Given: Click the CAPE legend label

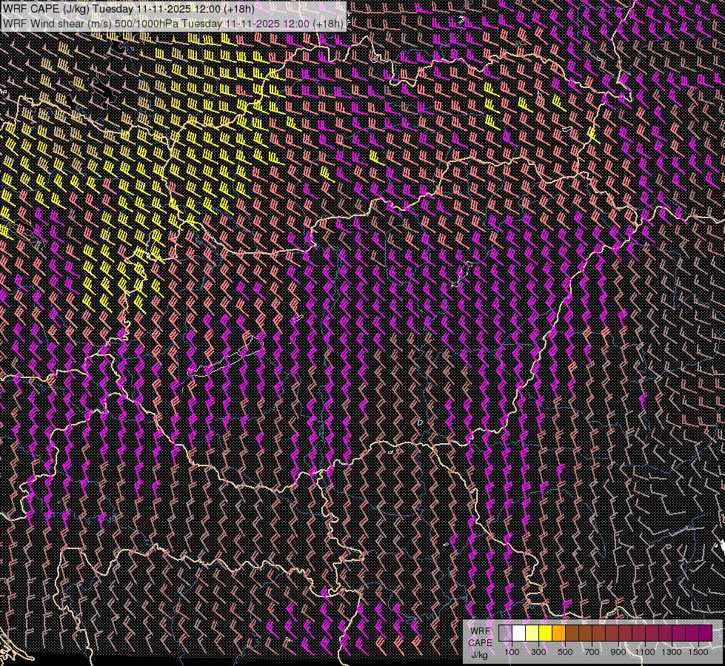Looking at the screenshot, I should [480, 642].
